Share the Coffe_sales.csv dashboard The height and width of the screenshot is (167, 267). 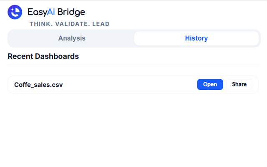point(239,84)
